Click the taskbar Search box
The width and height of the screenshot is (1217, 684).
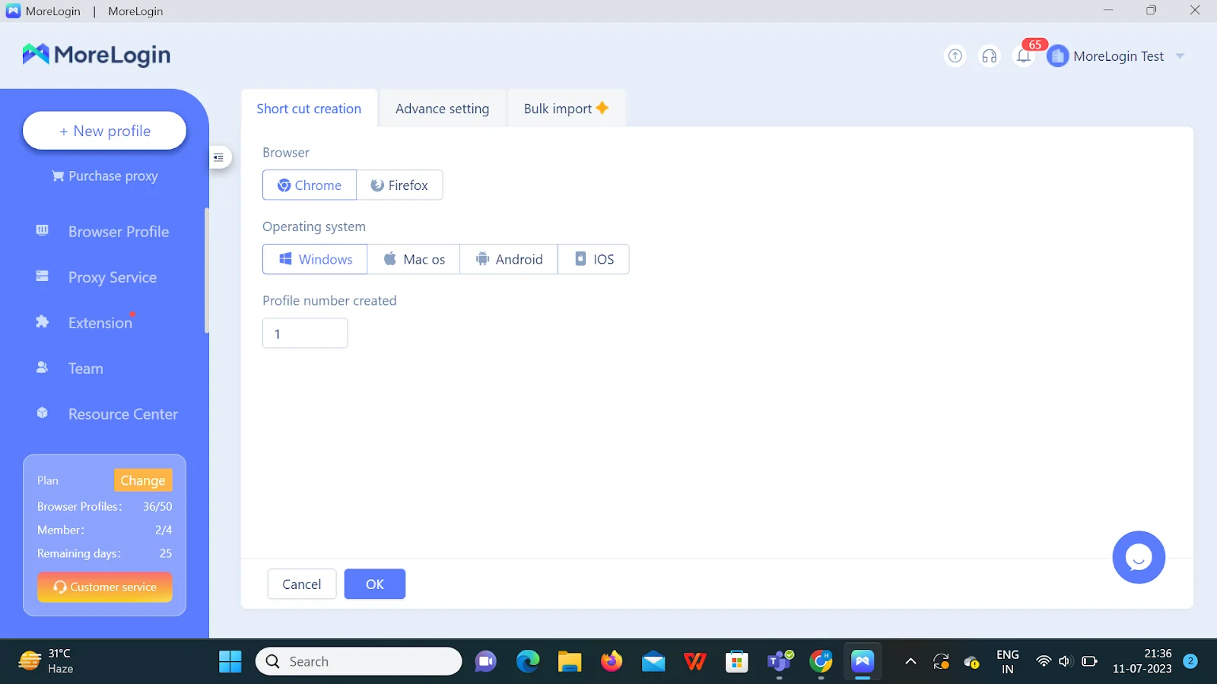[x=359, y=661]
